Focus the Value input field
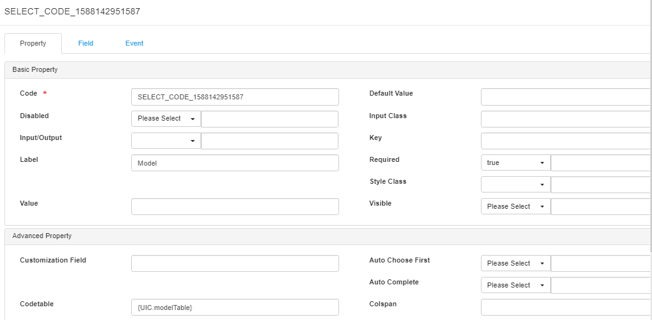The height and width of the screenshot is (320, 652). pos(235,207)
